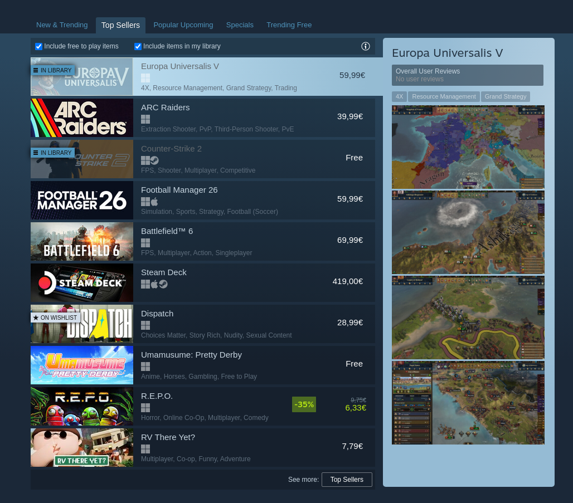Open third screenshot with winding river terrain
The image size is (573, 503).
tap(468, 318)
